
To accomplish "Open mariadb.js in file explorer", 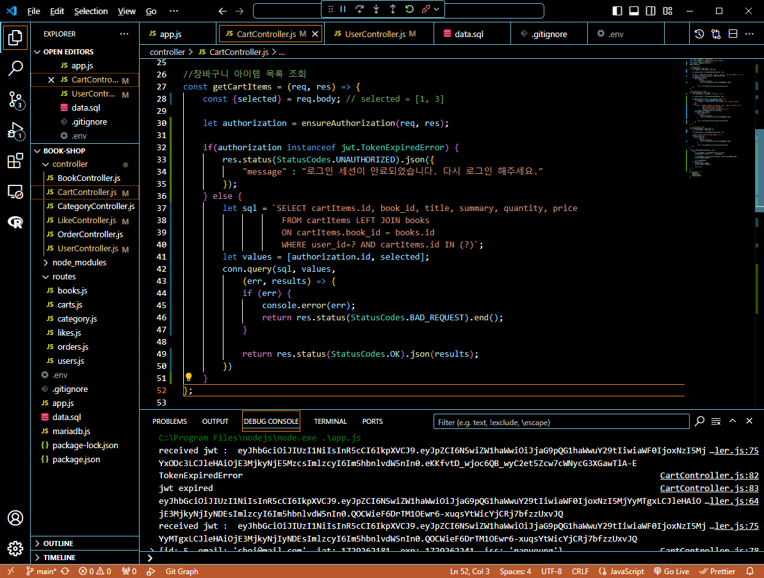I will click(71, 431).
